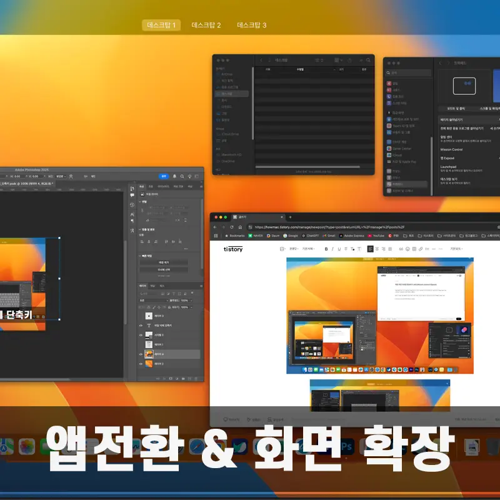Screen dimensions: 500x500
Task: Open the text color picker in Tistory toolbar
Action: click(x=352, y=249)
